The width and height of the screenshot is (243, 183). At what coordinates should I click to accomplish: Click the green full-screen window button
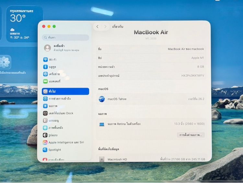[x=54, y=26]
